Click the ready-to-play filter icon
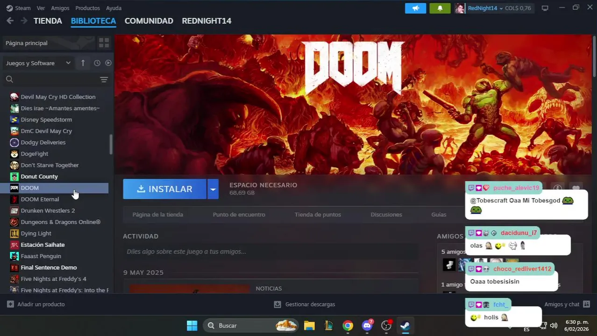 [x=108, y=63]
